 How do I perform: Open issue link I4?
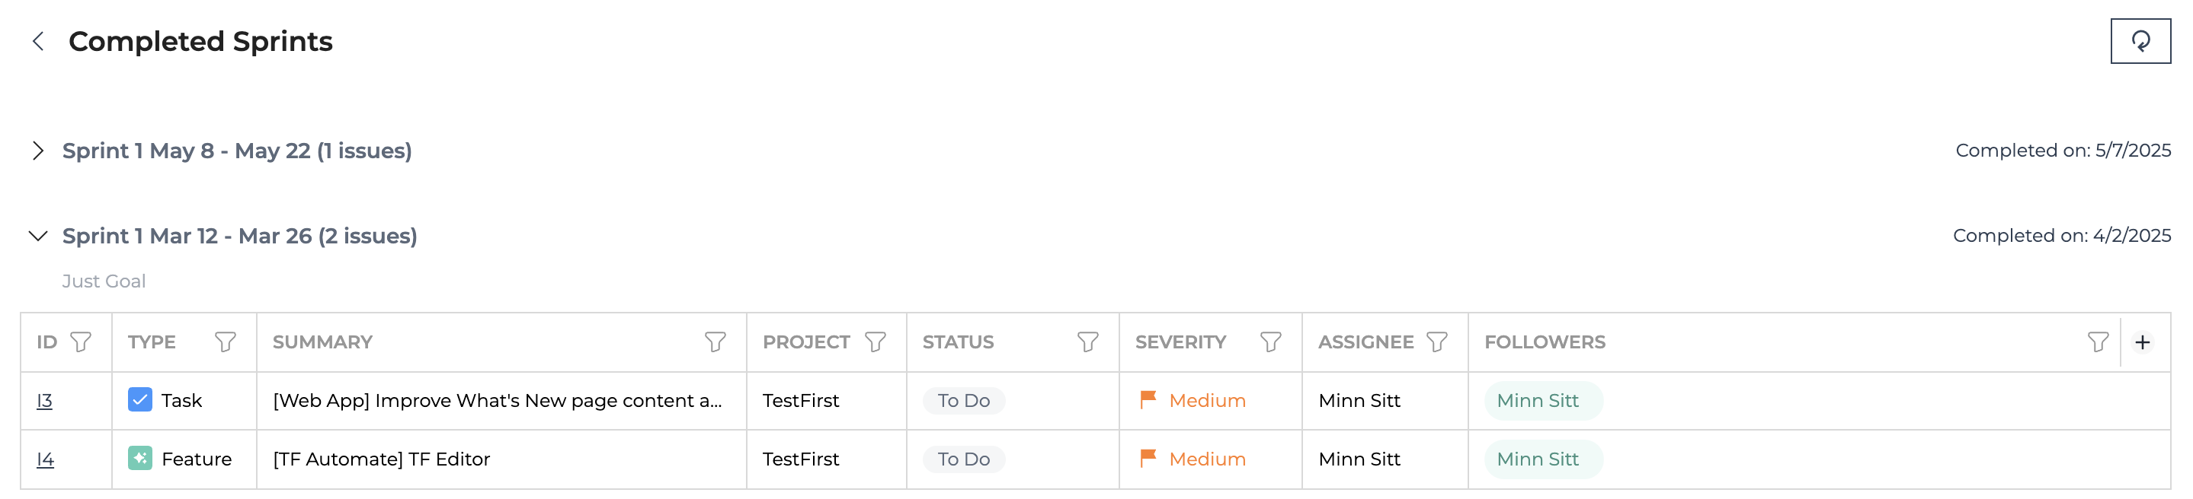45,459
